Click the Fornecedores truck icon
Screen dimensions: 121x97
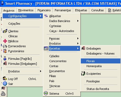point(5,46)
